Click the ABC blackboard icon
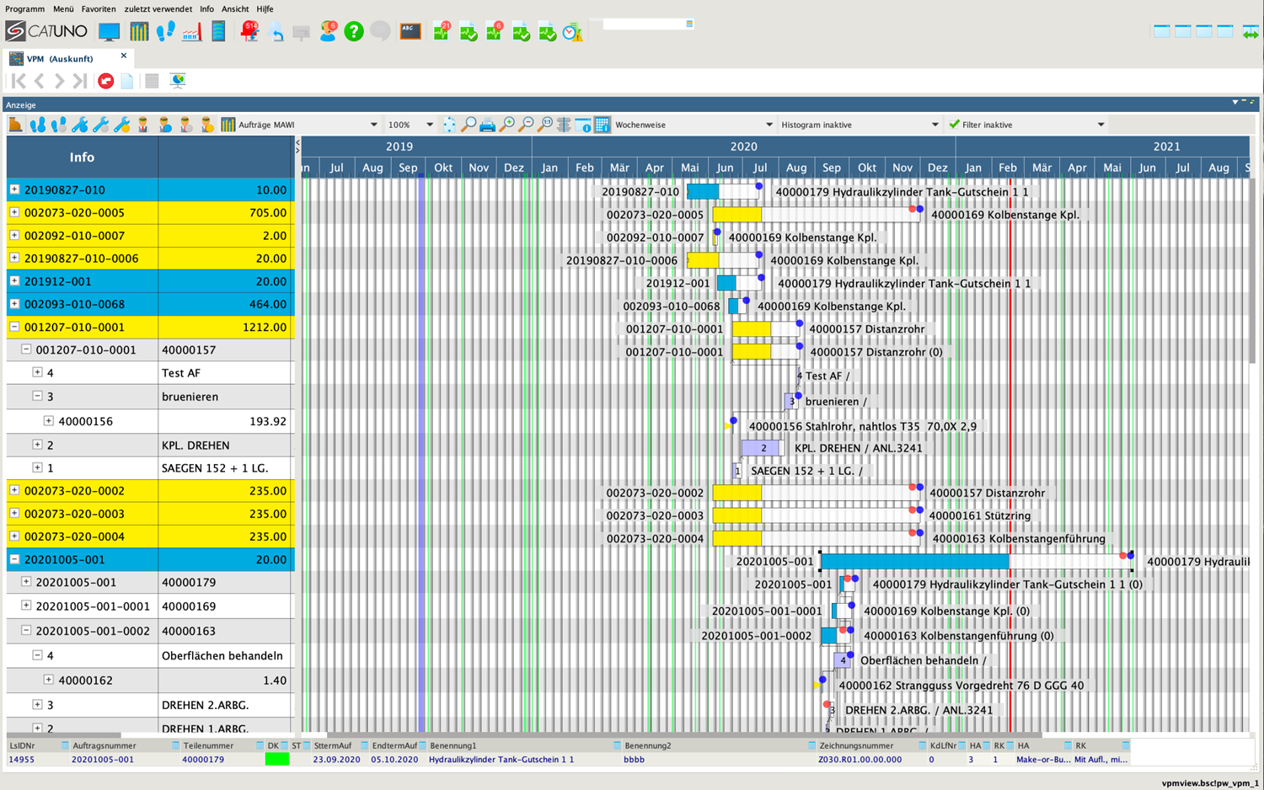 click(x=410, y=32)
